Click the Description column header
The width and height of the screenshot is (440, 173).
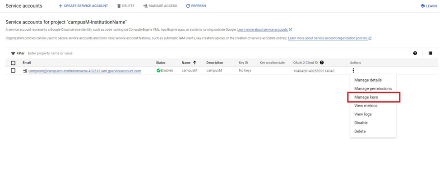point(214,63)
